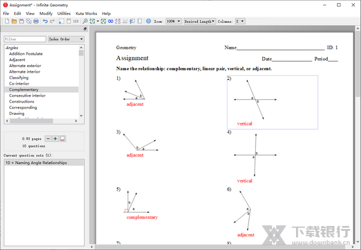Print the assignment using the printer icon
The width and height of the screenshot is (361, 250).
tap(35, 21)
